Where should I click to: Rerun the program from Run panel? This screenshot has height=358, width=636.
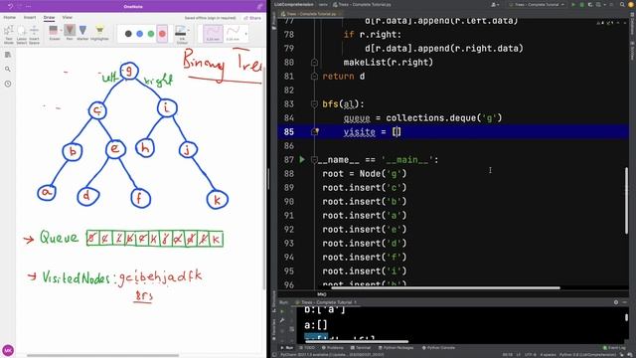pos(282,311)
